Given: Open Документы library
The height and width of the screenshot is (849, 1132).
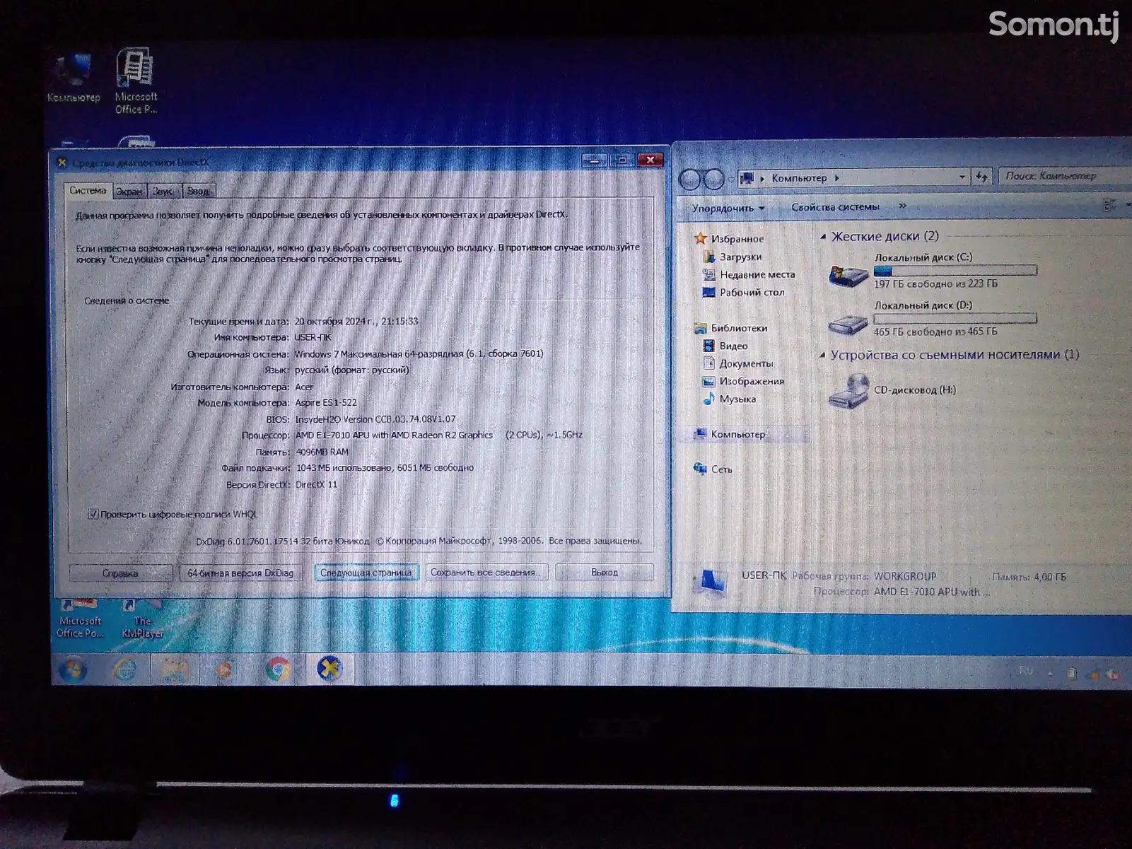Looking at the screenshot, I should click(738, 363).
